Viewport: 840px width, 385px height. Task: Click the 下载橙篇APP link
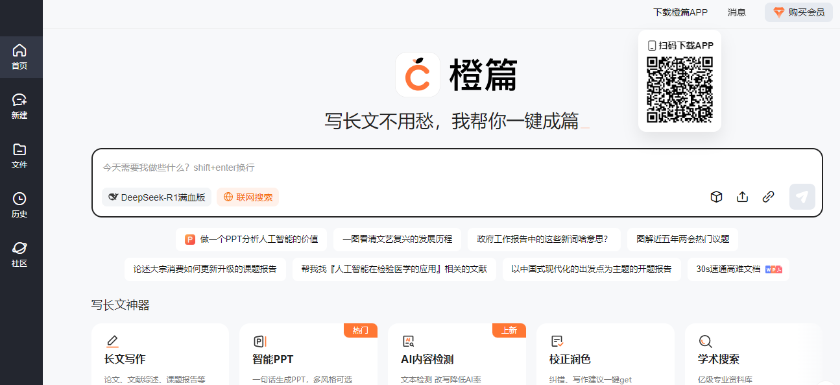tap(680, 12)
